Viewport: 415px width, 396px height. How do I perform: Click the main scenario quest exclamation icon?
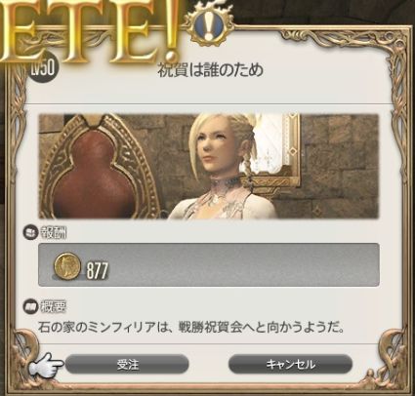pos(209,24)
